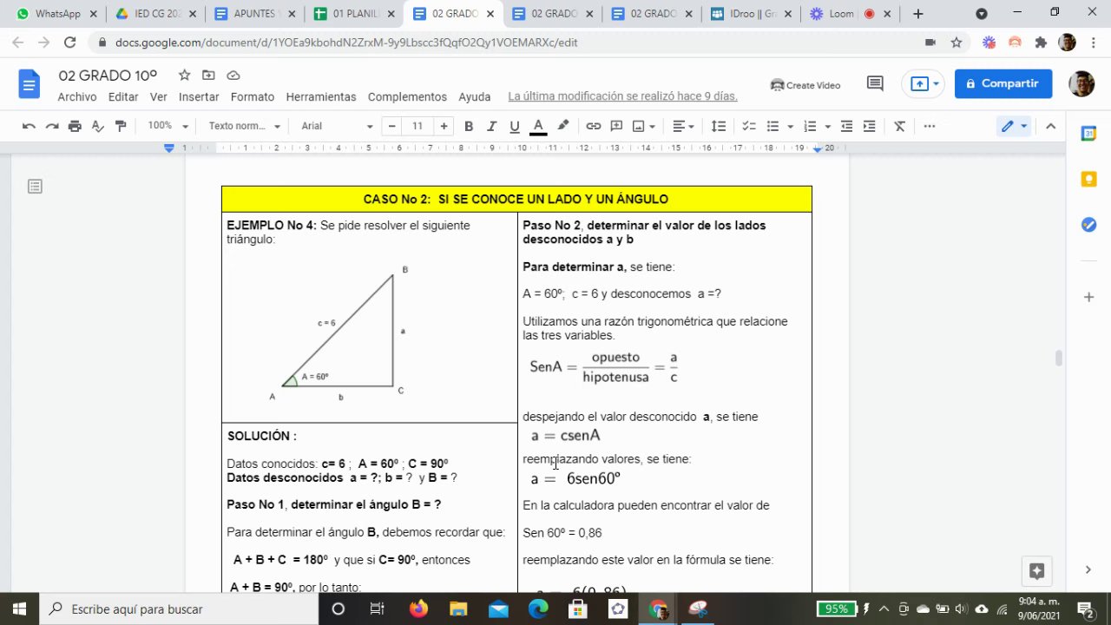Image resolution: width=1111 pixels, height=625 pixels.
Task: Hide the menus with the chevron
Action: pos(1050,126)
